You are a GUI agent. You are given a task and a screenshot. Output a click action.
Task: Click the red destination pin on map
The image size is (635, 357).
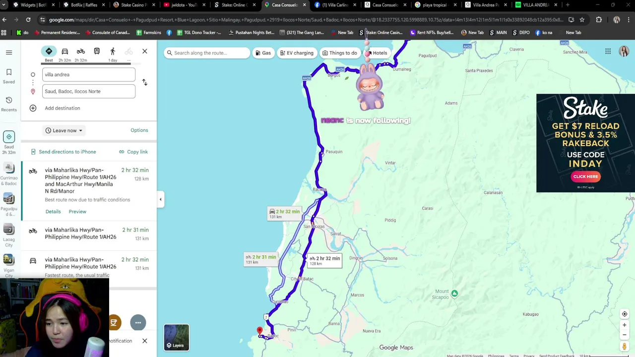259,331
